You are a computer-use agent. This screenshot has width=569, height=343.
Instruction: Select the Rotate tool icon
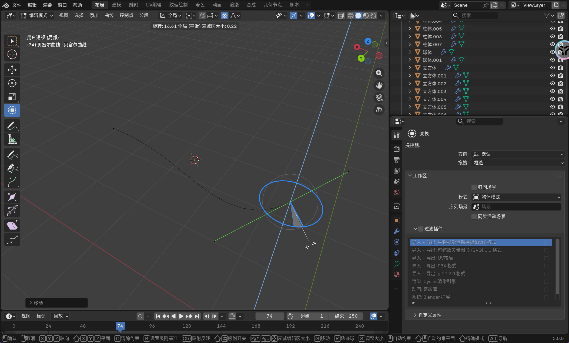(12, 83)
